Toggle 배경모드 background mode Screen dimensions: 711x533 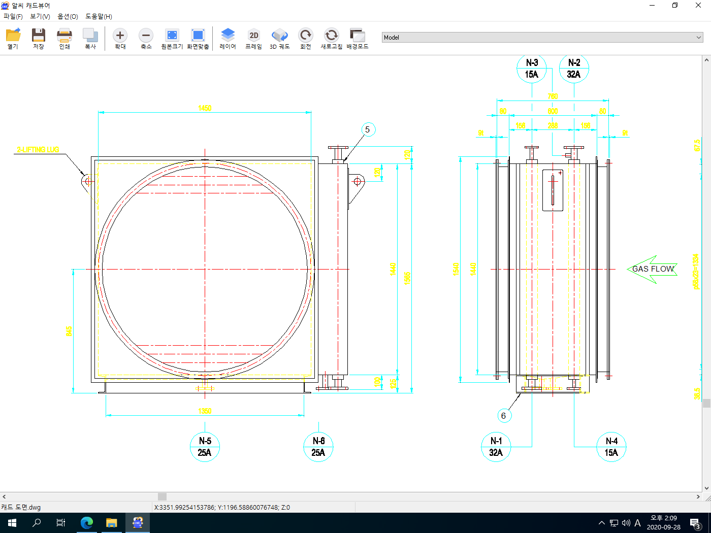click(358, 39)
